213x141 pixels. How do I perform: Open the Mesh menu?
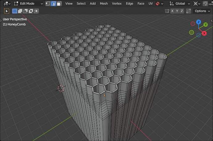[x=104, y=3]
